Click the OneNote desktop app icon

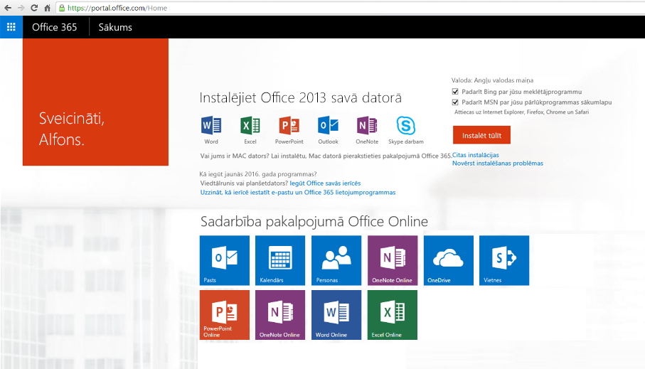pyautogui.click(x=367, y=125)
